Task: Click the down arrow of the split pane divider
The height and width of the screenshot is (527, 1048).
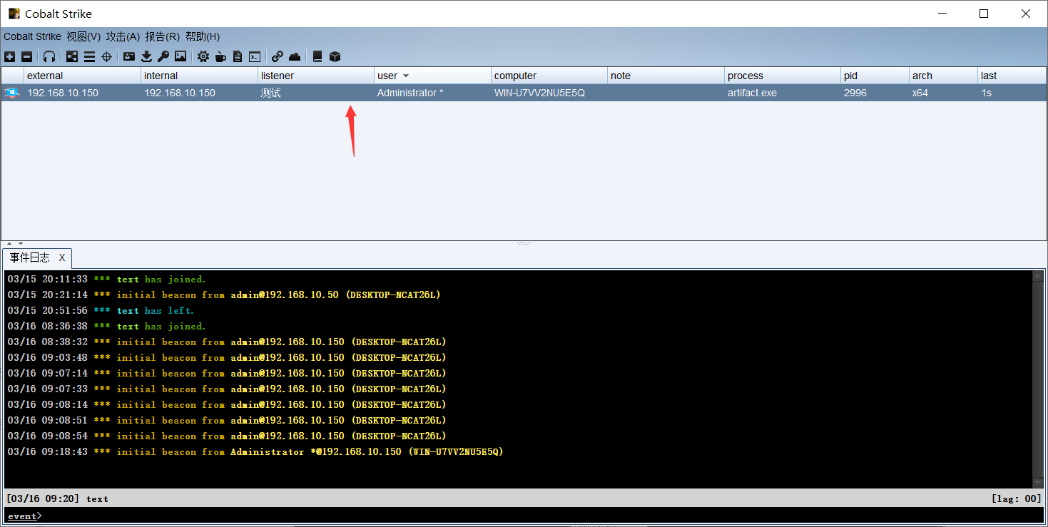Action: point(20,244)
